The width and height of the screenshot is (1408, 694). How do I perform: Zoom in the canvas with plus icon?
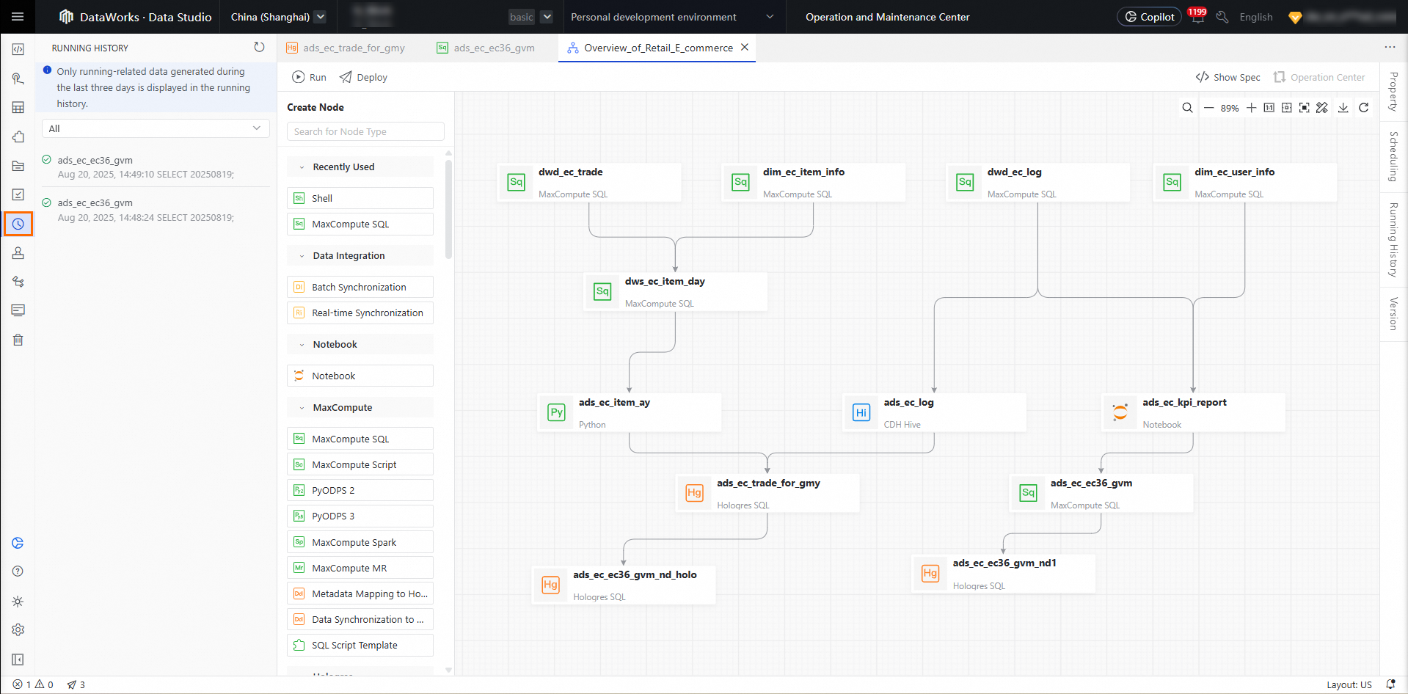[x=1251, y=108]
